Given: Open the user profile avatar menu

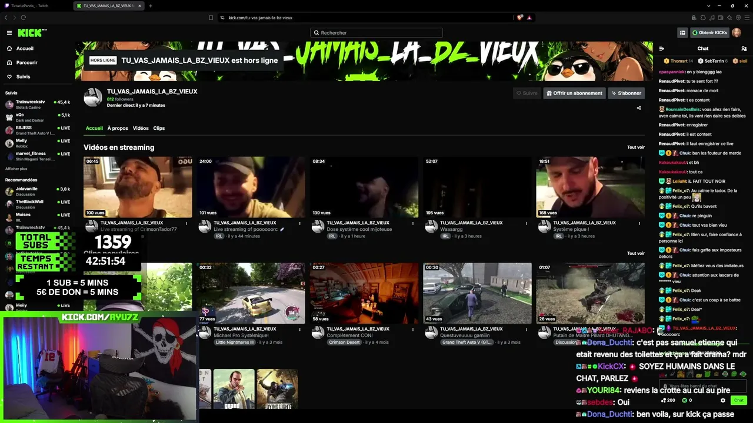Looking at the screenshot, I should pyautogui.click(x=737, y=33).
